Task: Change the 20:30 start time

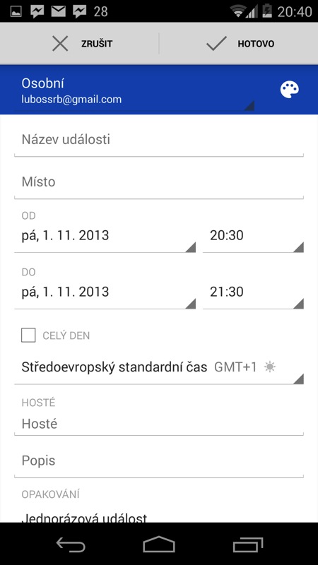Action: click(253, 236)
